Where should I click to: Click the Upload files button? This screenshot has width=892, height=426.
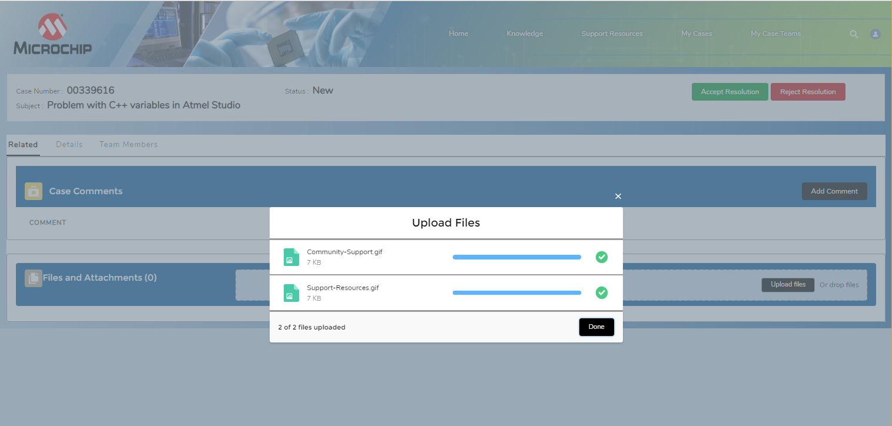point(788,285)
